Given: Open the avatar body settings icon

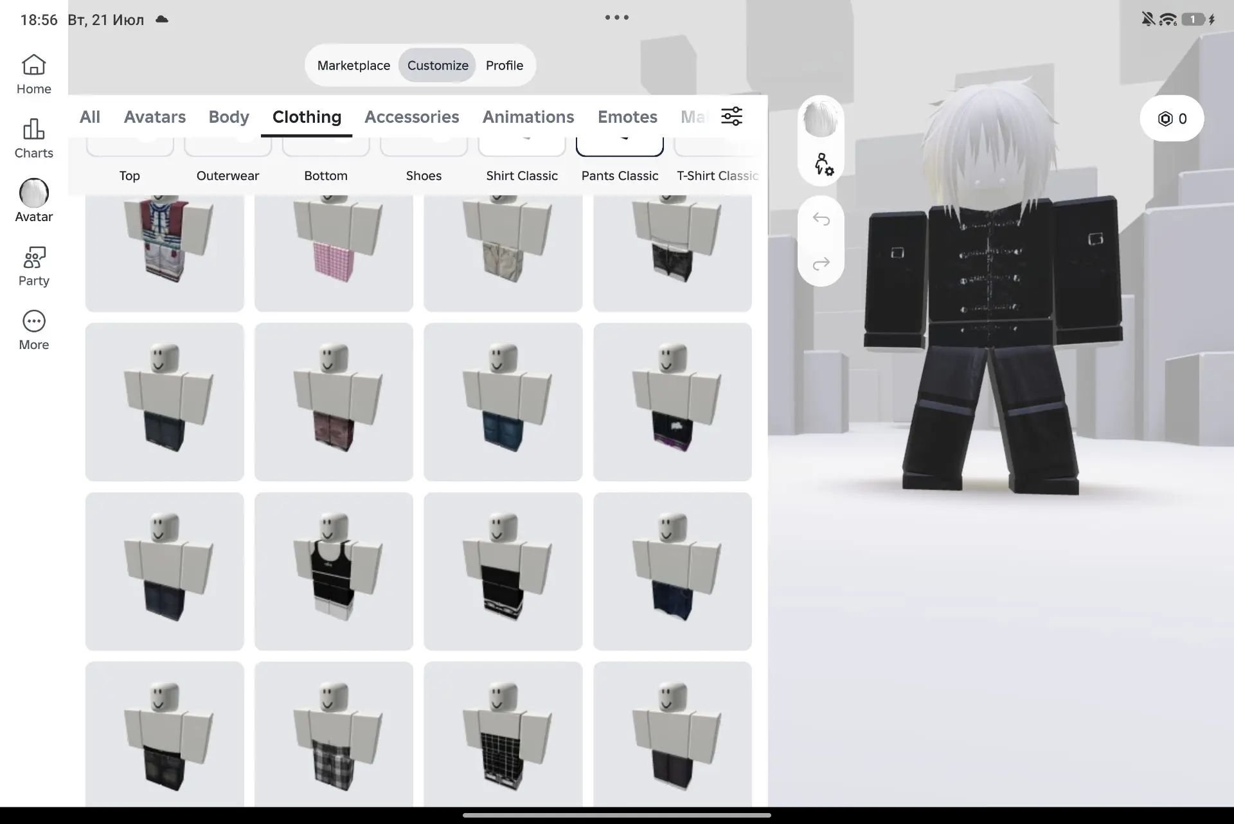Looking at the screenshot, I should [823, 165].
